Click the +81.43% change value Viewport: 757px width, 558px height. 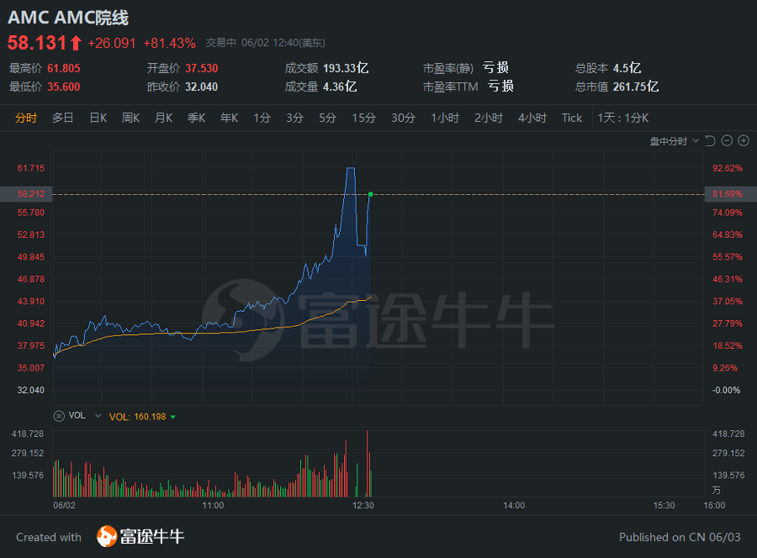169,44
